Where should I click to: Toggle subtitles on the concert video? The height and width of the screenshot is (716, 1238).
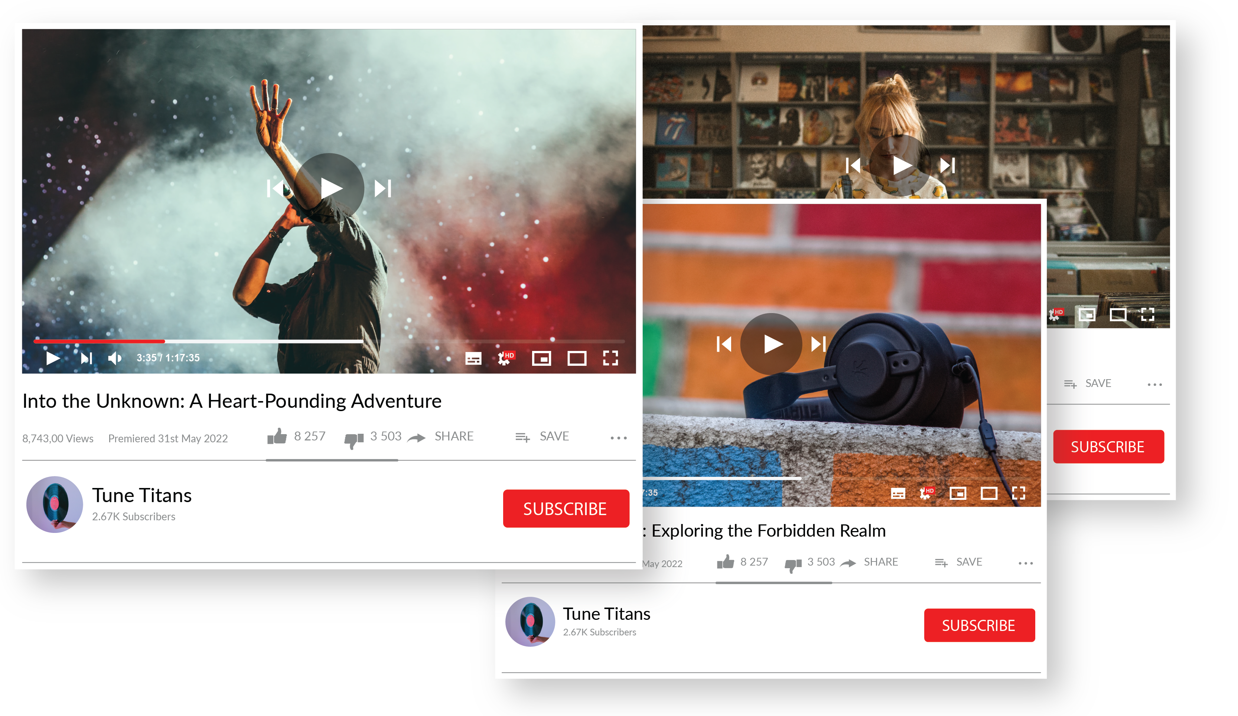pos(473,358)
